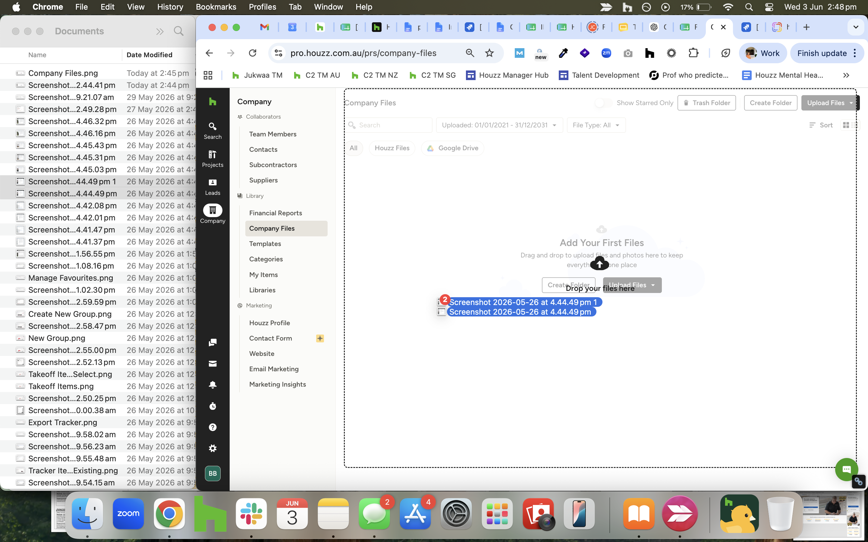Open Houzz Profile under Marketing
The height and width of the screenshot is (542, 868).
(269, 323)
